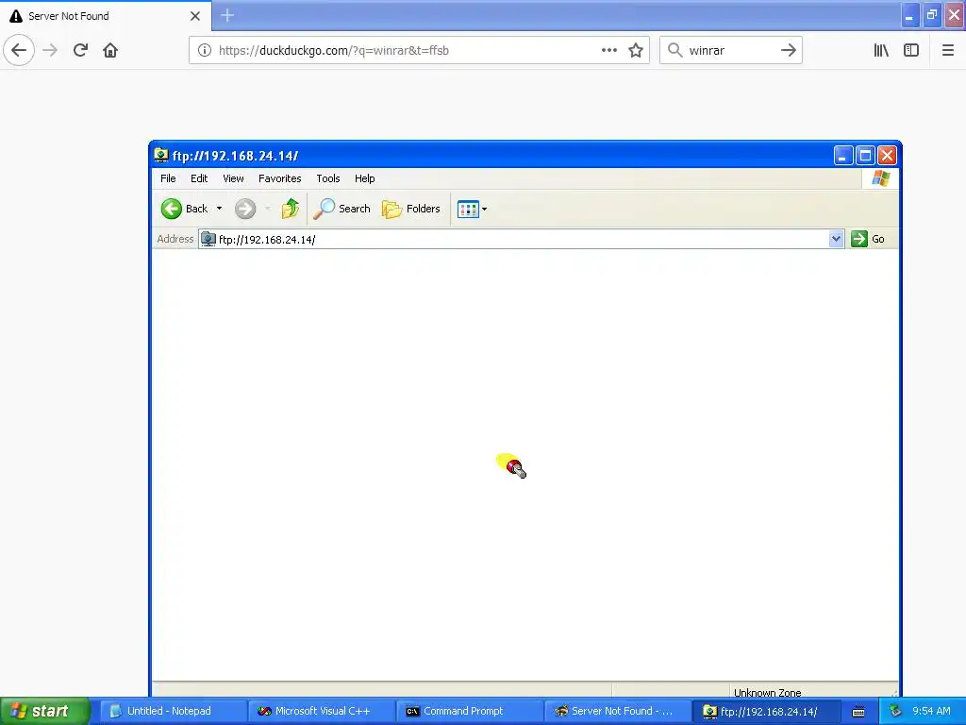Open the Tools menu
The width and height of the screenshot is (966, 725).
coord(327,178)
